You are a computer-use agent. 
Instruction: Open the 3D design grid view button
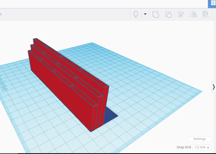click(x=212, y=4)
